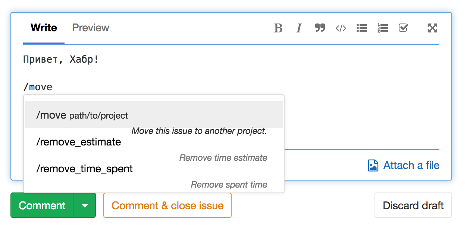The width and height of the screenshot is (467, 232).
Task: Insert a task list checkbox
Action: (403, 28)
